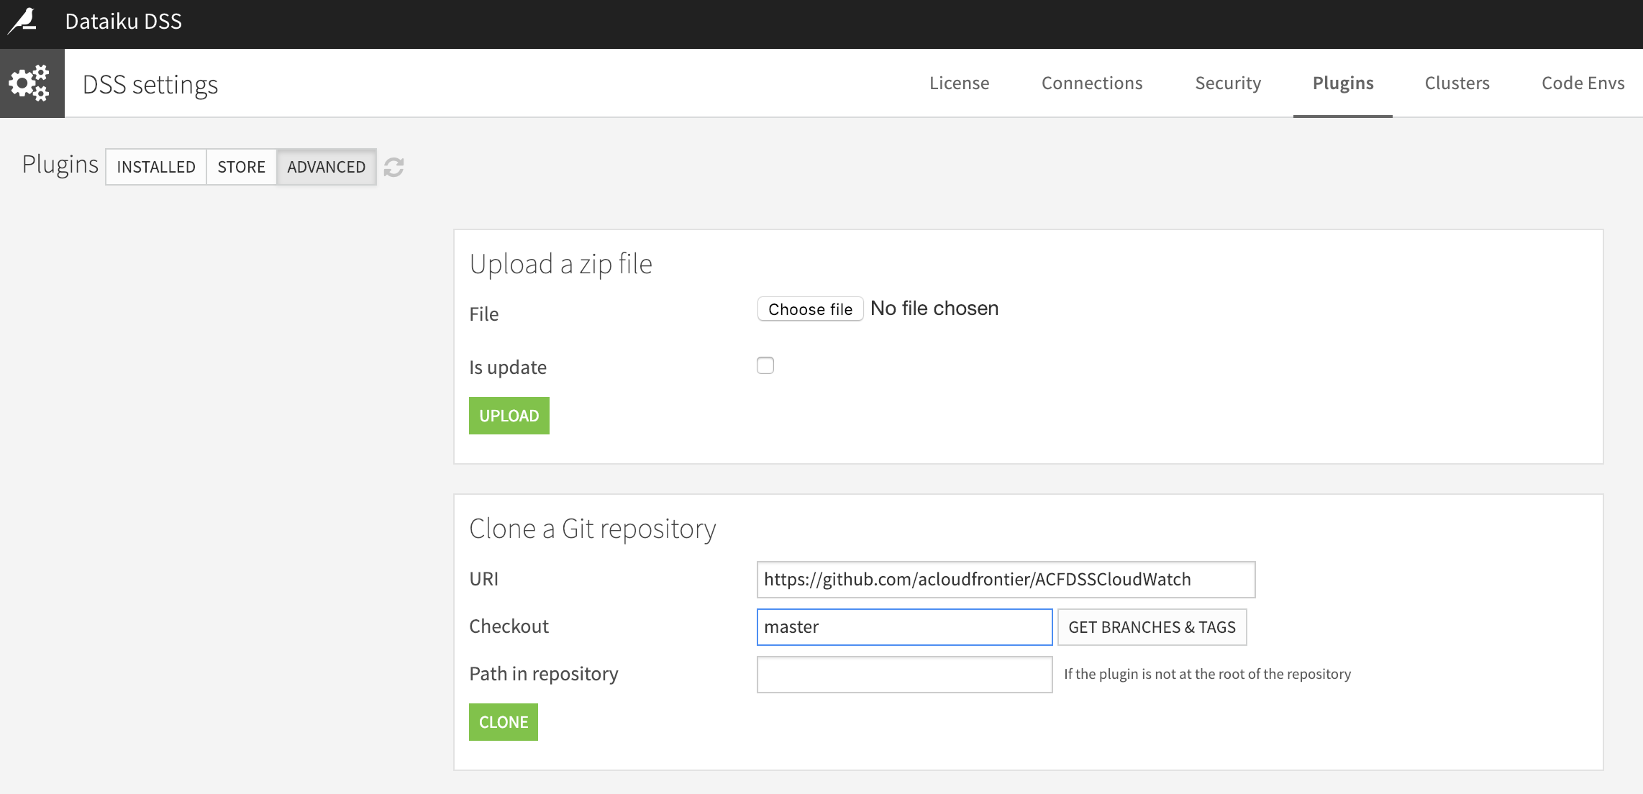Viewport: 1643px width, 794px height.
Task: Open the Code Envs tab
Action: coord(1583,83)
